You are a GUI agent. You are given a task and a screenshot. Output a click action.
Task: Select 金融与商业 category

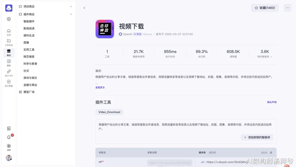click(x=30, y=85)
